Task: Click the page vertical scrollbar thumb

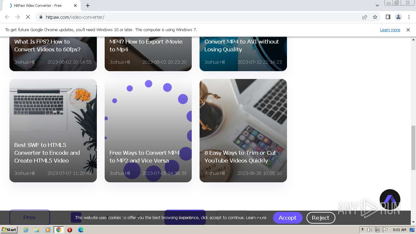Action: (413, 148)
